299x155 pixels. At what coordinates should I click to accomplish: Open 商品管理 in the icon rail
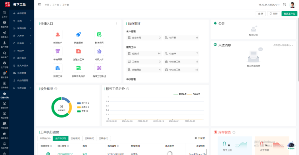pyautogui.click(x=4, y=115)
